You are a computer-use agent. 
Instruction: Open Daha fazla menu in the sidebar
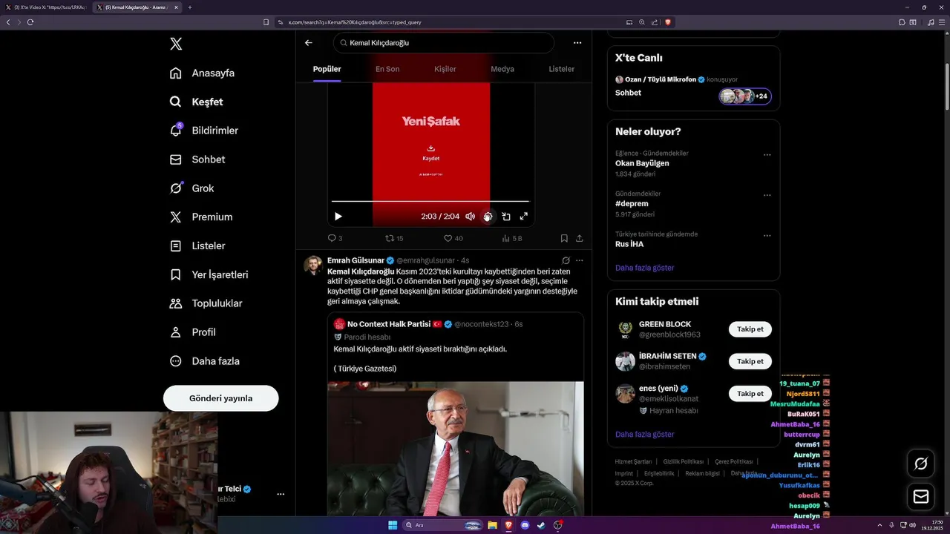click(204, 361)
